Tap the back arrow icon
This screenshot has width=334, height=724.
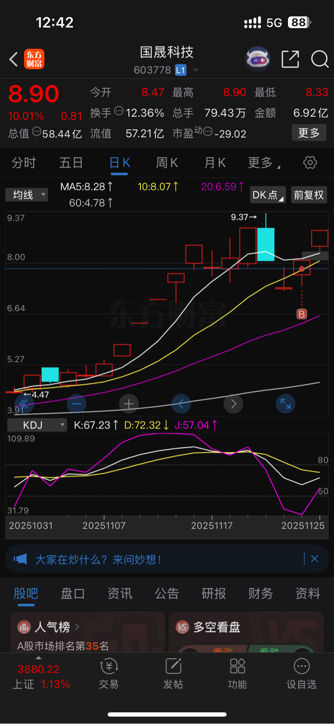click(x=13, y=59)
